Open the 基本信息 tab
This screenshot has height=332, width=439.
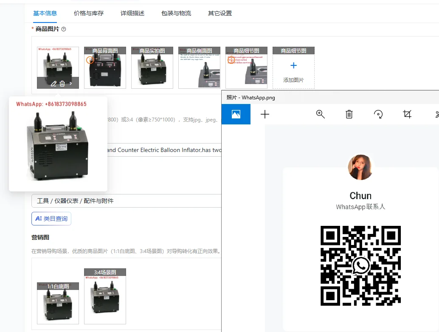pos(45,13)
